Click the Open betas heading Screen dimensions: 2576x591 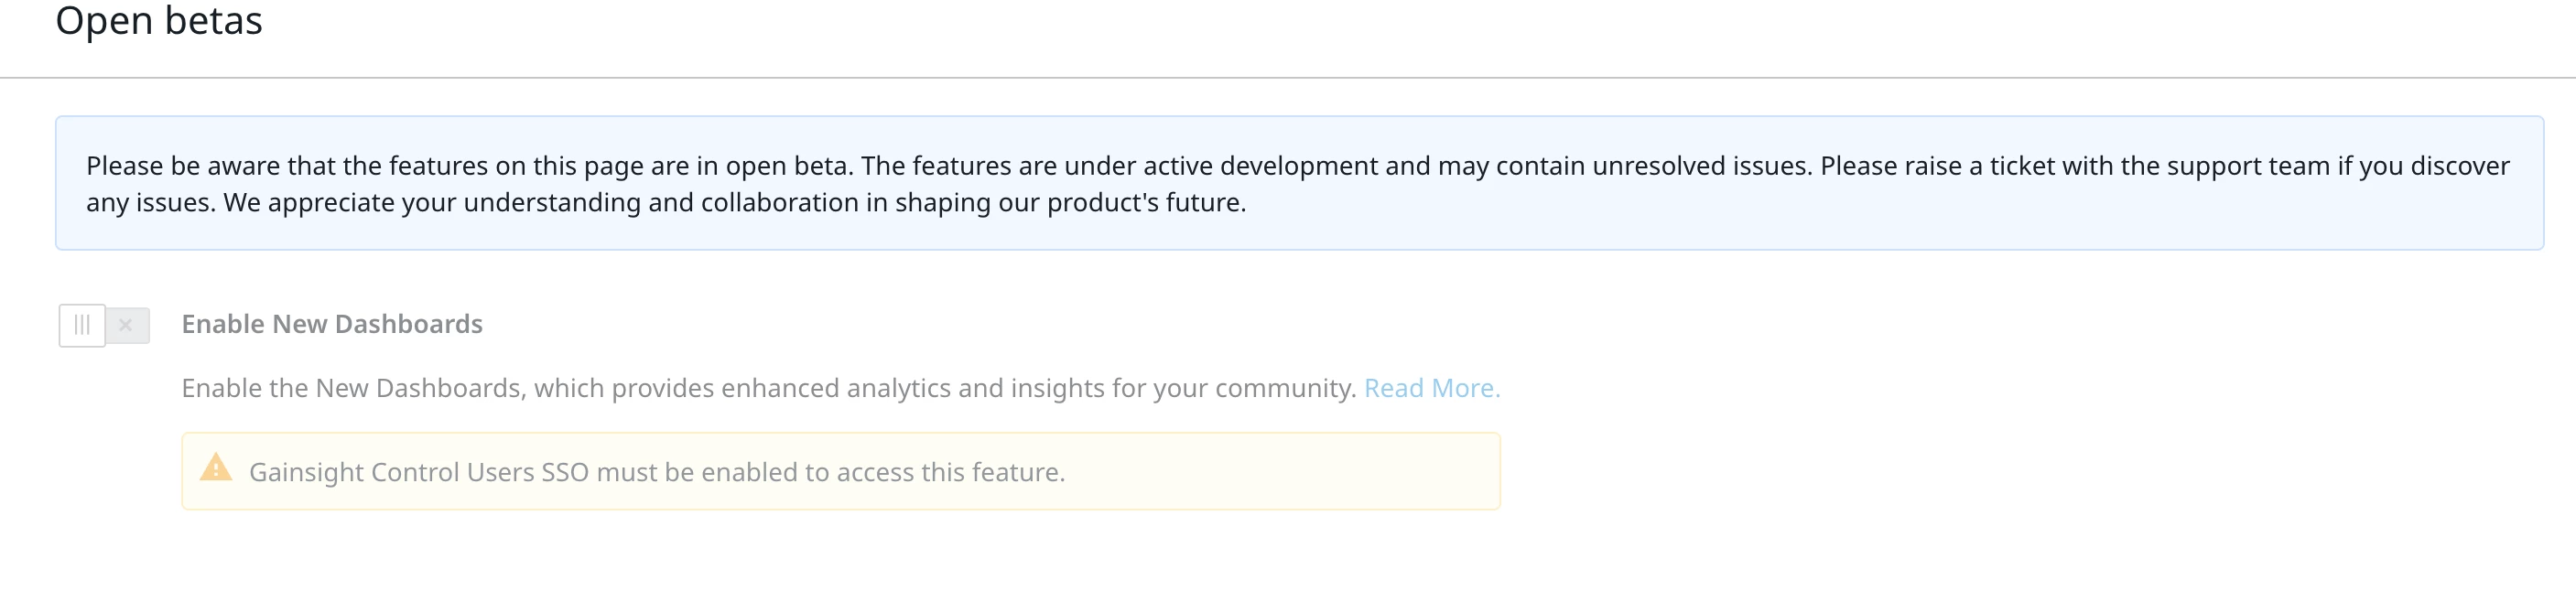click(159, 21)
